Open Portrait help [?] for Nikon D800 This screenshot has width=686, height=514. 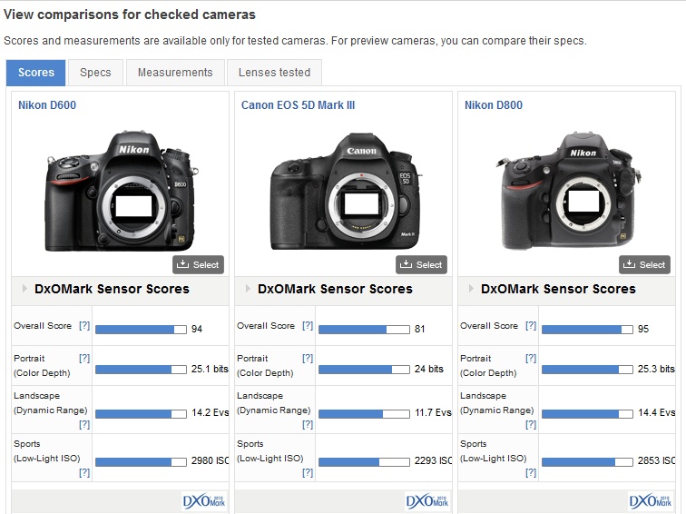(x=531, y=358)
